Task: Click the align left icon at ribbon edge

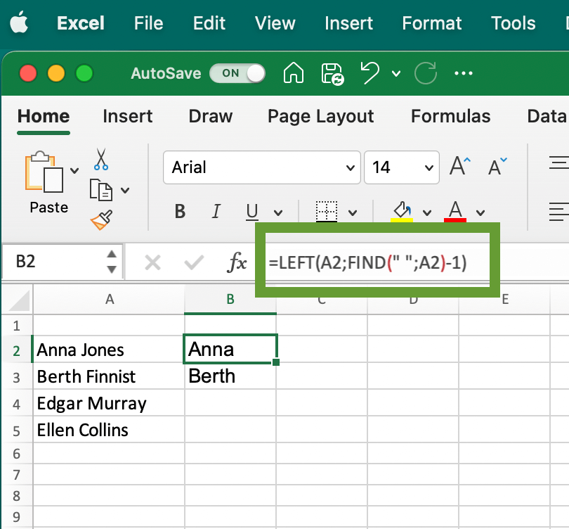Action: tap(559, 212)
